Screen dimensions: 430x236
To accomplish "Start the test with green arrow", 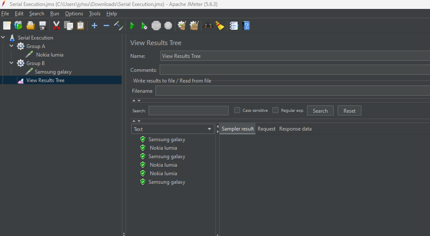I will pyautogui.click(x=132, y=26).
